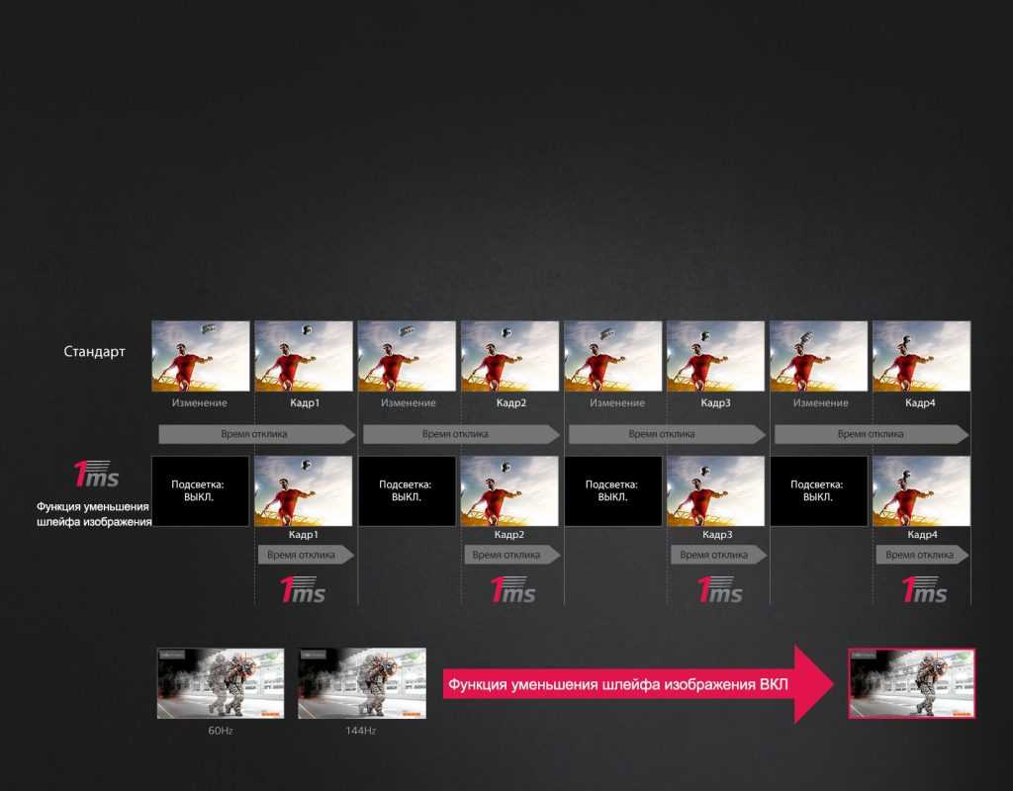This screenshot has width=1013, height=791.
Task: Click the large 1ms logo beside the function description
Action: click(96, 476)
